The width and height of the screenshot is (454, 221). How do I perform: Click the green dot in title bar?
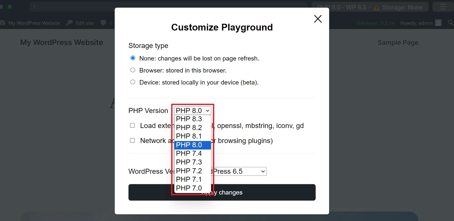tap(10, 7)
